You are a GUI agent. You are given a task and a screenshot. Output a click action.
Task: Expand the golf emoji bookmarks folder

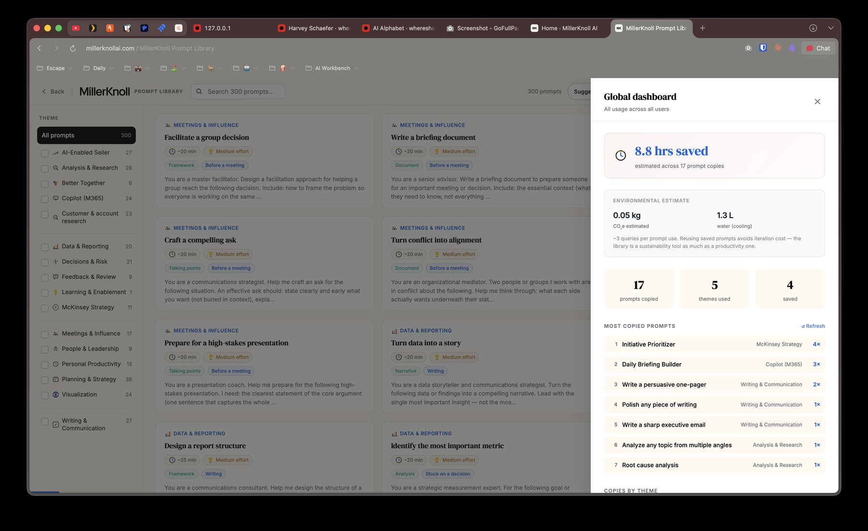pos(174,68)
